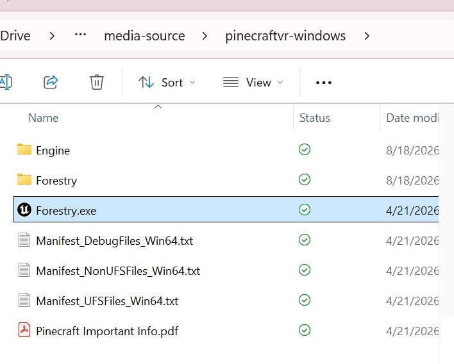Open the View dropdown
454x364 pixels.
tap(253, 83)
